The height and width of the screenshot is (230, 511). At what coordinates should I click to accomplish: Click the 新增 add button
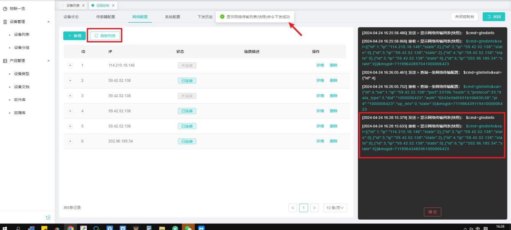click(74, 36)
